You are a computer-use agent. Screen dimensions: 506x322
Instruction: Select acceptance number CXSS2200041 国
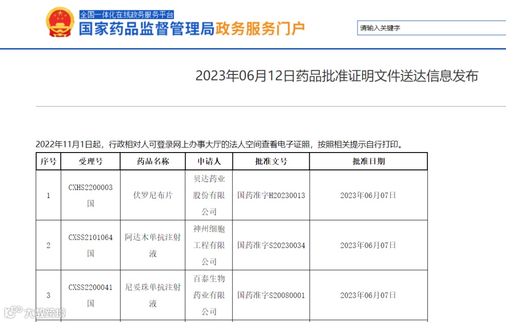tap(91, 295)
